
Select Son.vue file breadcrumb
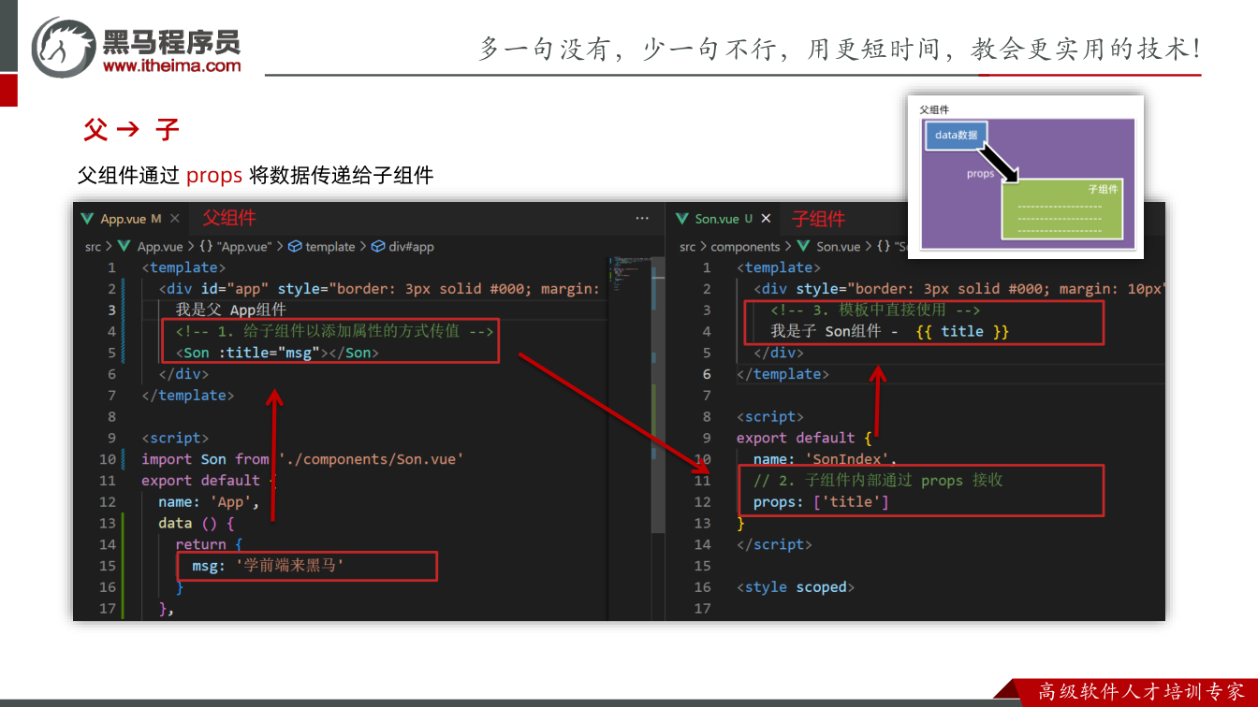pos(839,247)
